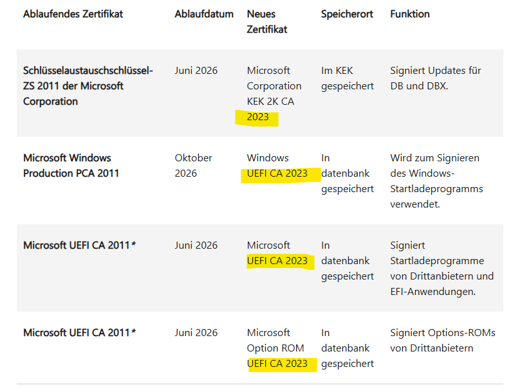531x392 pixels.
Task: Click 'Juni 2026' in the first row
Action: point(196,70)
